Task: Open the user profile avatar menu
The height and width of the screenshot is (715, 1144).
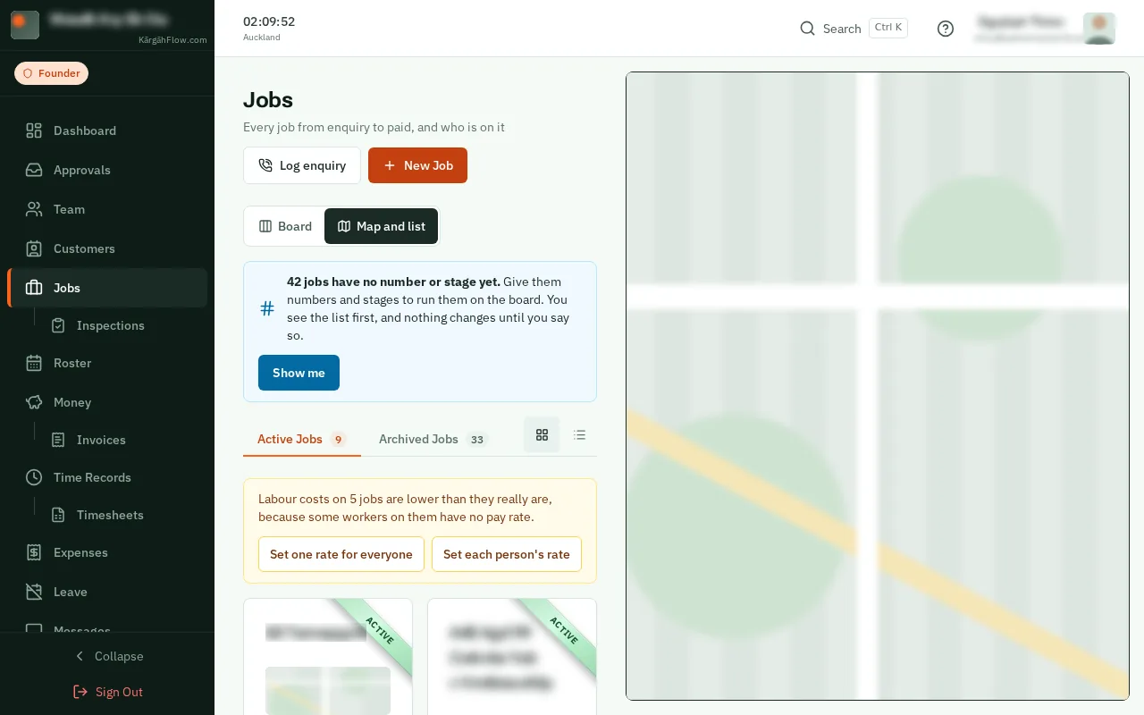Action: [x=1098, y=29]
